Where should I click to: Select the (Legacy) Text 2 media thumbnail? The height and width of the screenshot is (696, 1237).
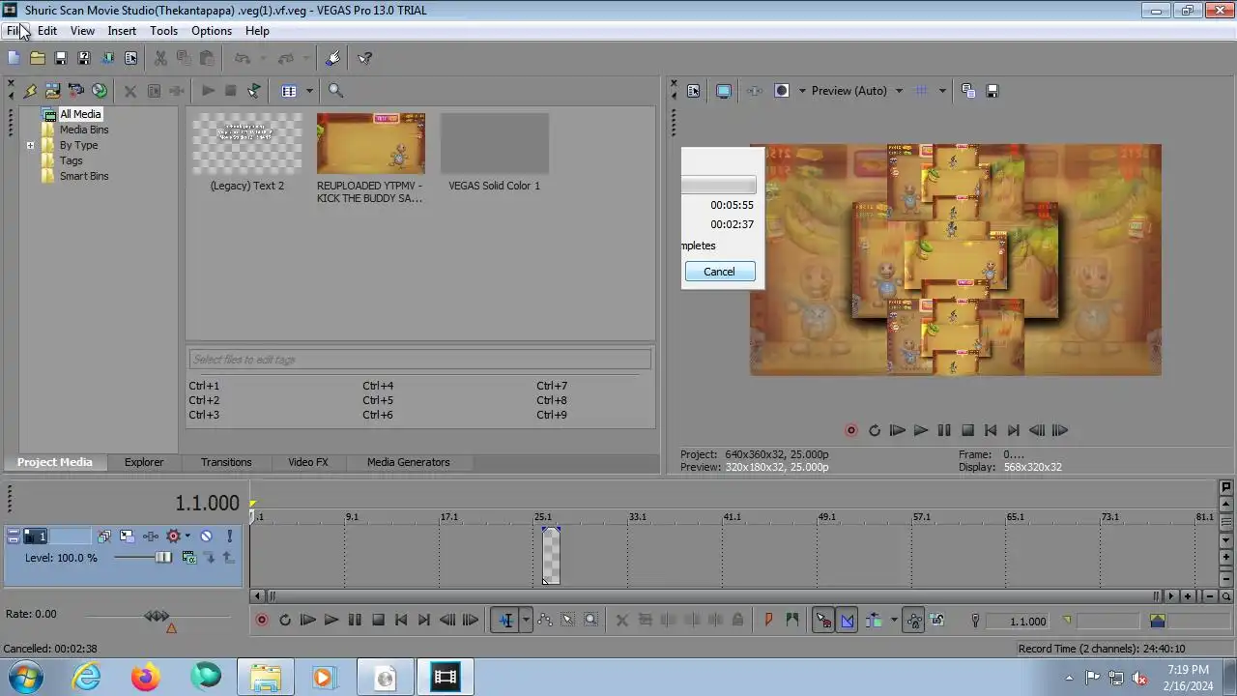[247, 144]
